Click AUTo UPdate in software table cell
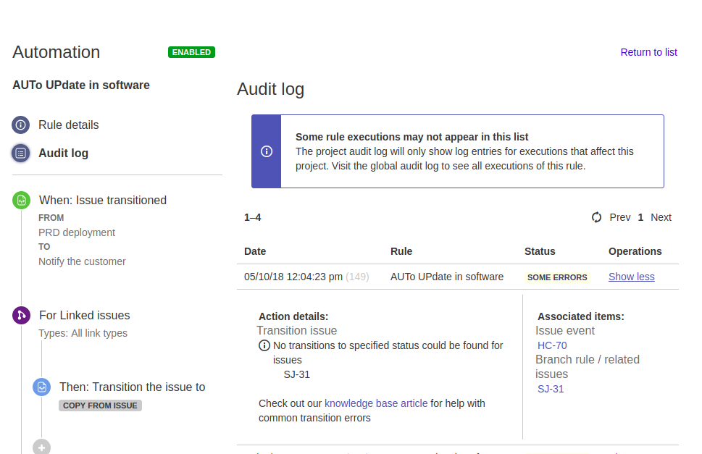The height and width of the screenshot is (454, 702). (447, 277)
